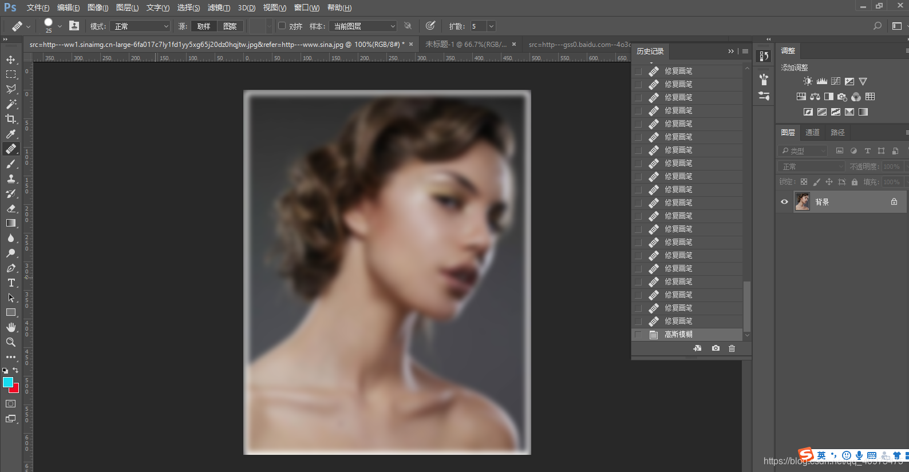Add Levels adjustment icon
Viewport: 909px width, 472px height.
[x=821, y=81]
